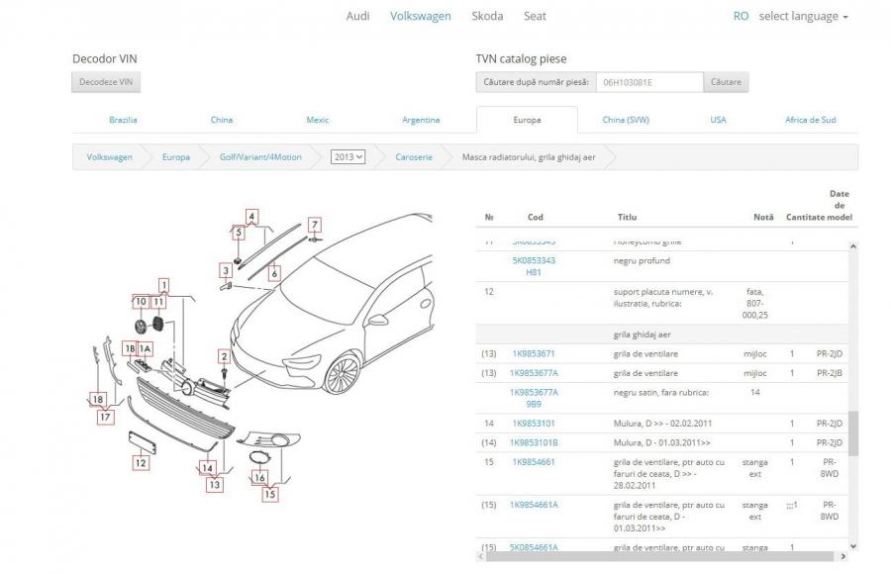Click callout 2 bolt marker in diagram

point(225,356)
